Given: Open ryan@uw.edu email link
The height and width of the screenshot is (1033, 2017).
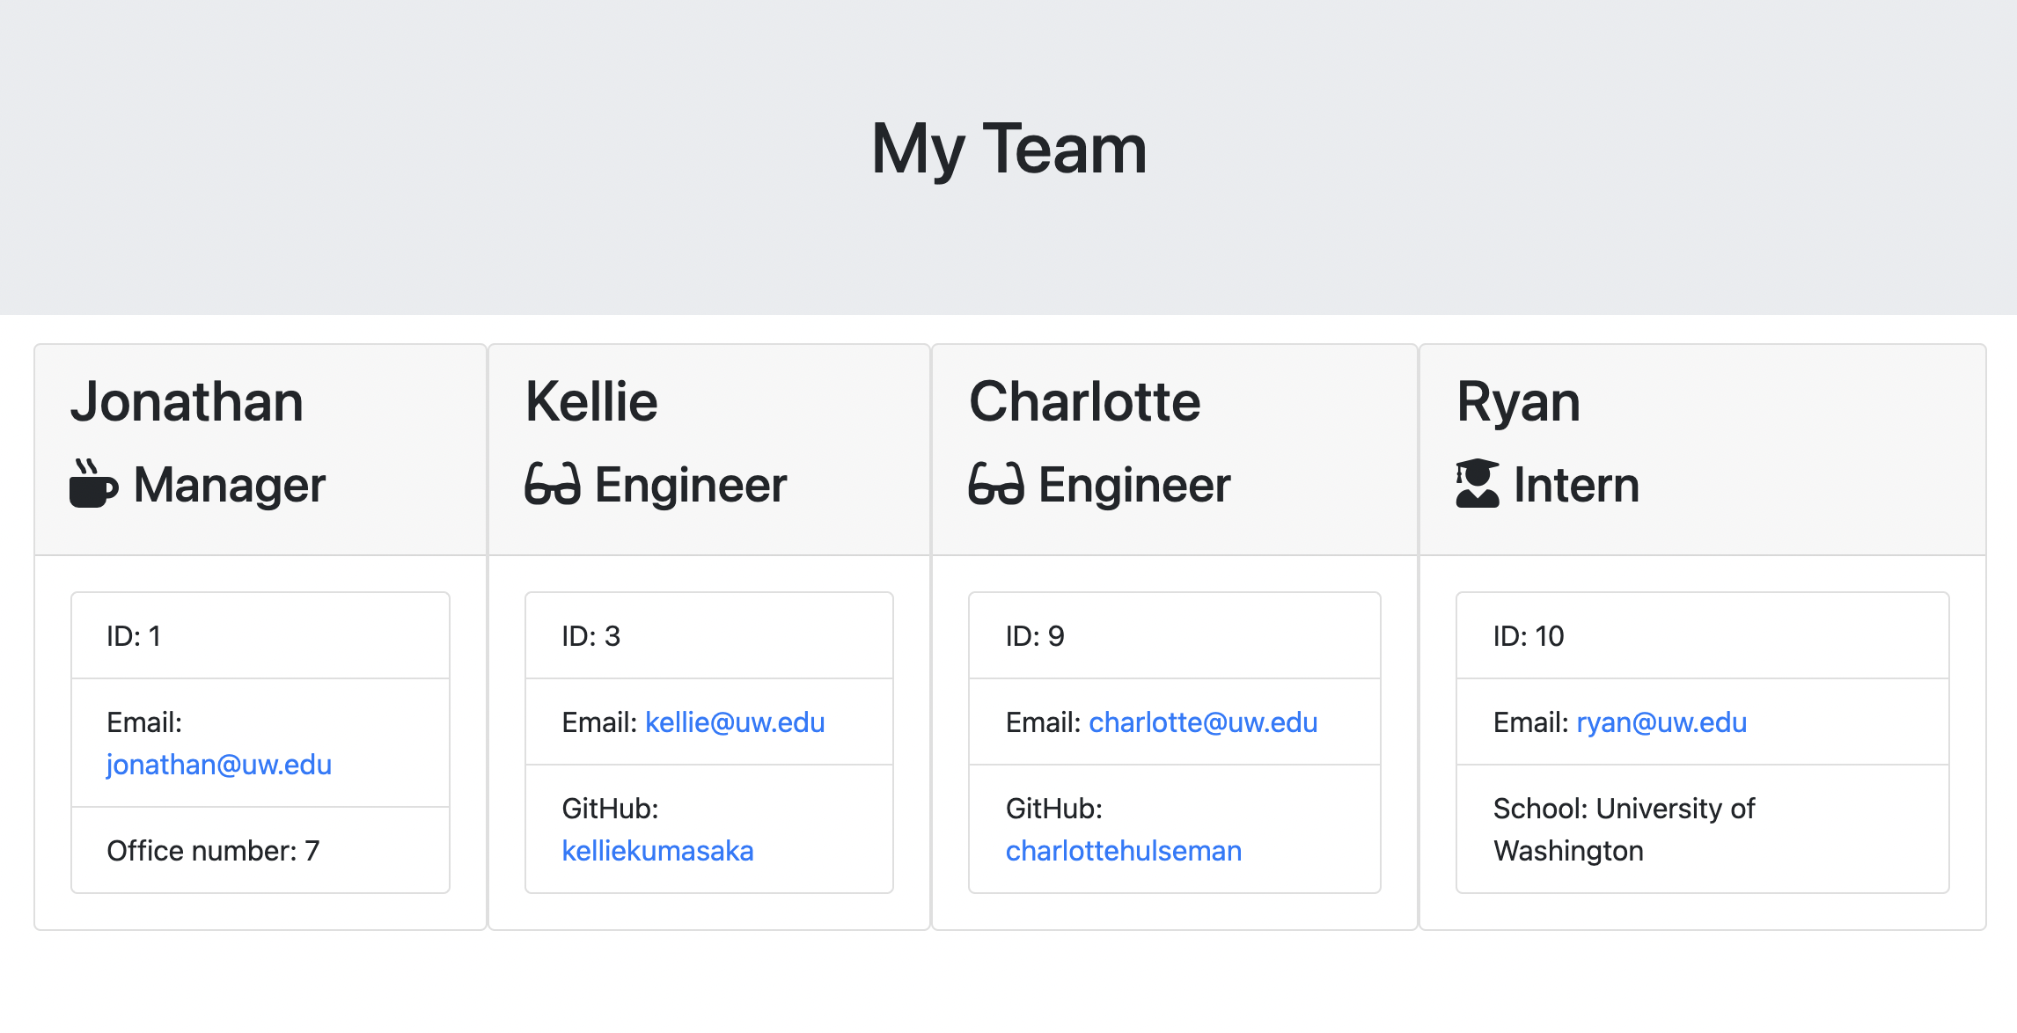Looking at the screenshot, I should tap(1661, 722).
